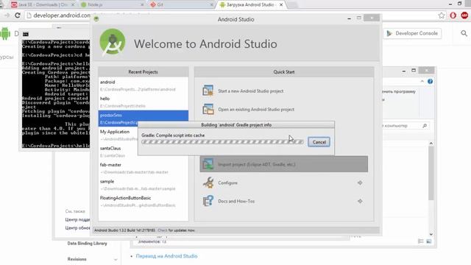
Task: Click Explorer scrollbar down arrow
Action: pos(431,234)
